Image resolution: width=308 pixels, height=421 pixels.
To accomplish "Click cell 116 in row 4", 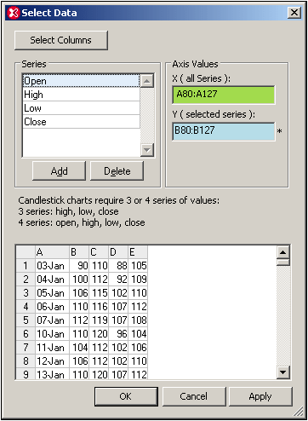I will 99,307.
